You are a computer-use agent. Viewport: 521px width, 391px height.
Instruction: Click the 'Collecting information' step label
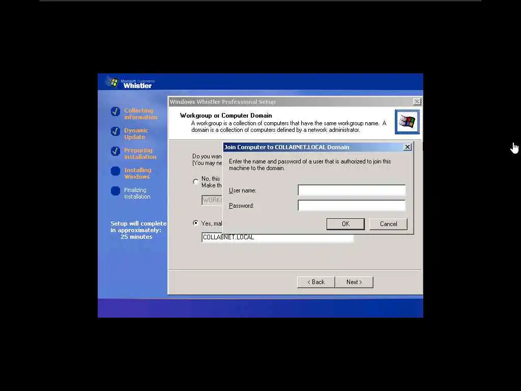point(140,114)
